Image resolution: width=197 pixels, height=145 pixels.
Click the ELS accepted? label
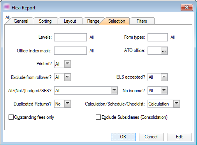click(x=131, y=77)
